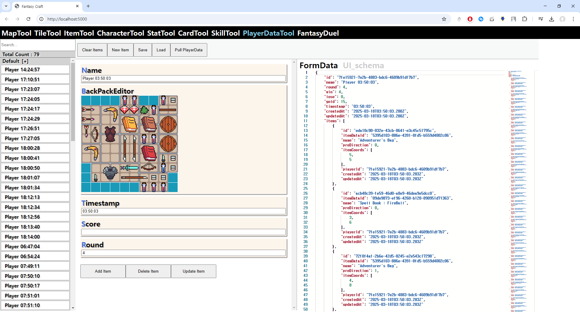This screenshot has width=580, height=314.
Task: Select the green herb item
Action: coord(144,110)
